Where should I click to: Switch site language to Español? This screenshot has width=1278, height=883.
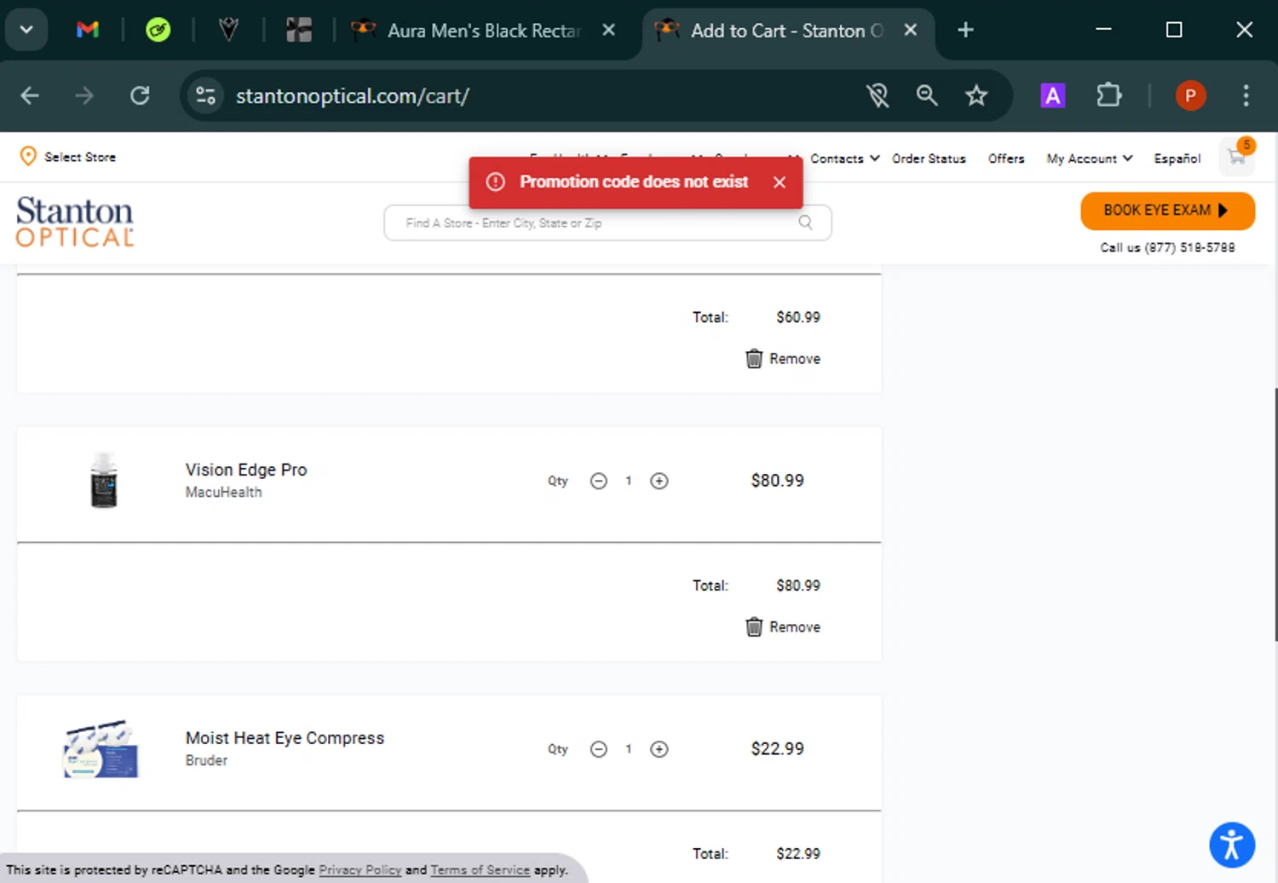pos(1177,159)
